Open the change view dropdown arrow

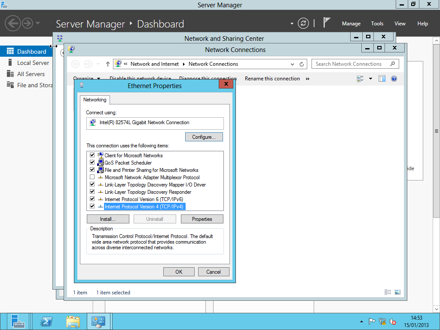[370, 79]
